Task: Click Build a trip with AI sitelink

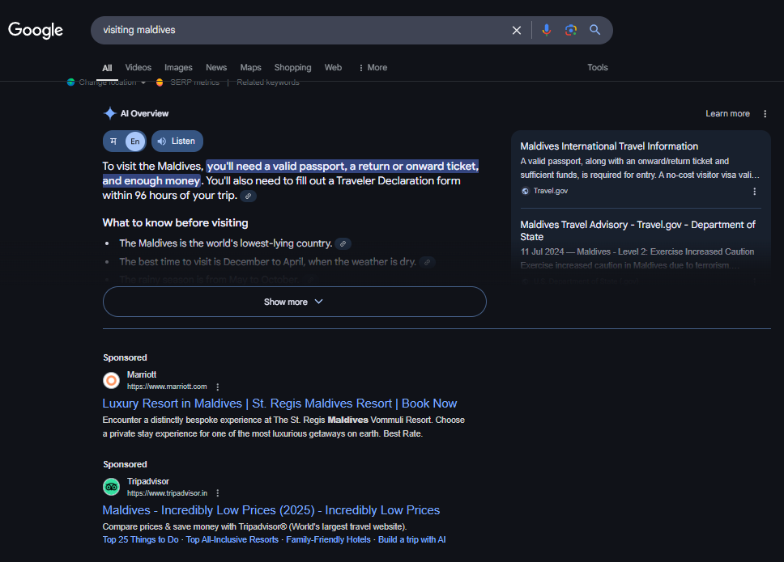Action: tap(412, 539)
